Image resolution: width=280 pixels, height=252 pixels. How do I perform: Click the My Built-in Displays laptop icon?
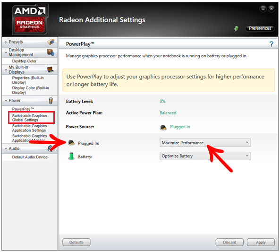tap(51, 70)
